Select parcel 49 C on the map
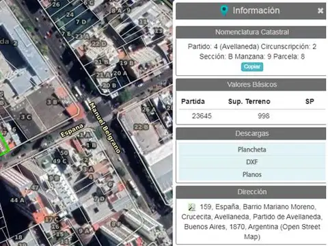328x246 pixels. point(59,161)
